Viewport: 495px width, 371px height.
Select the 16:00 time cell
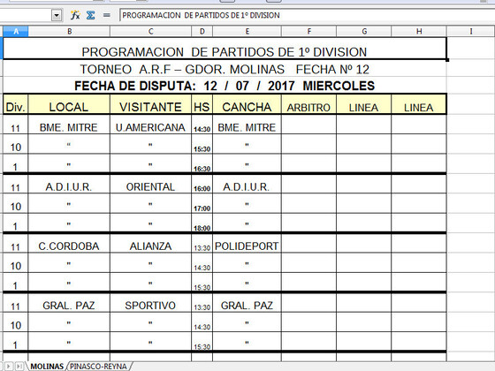click(x=202, y=184)
